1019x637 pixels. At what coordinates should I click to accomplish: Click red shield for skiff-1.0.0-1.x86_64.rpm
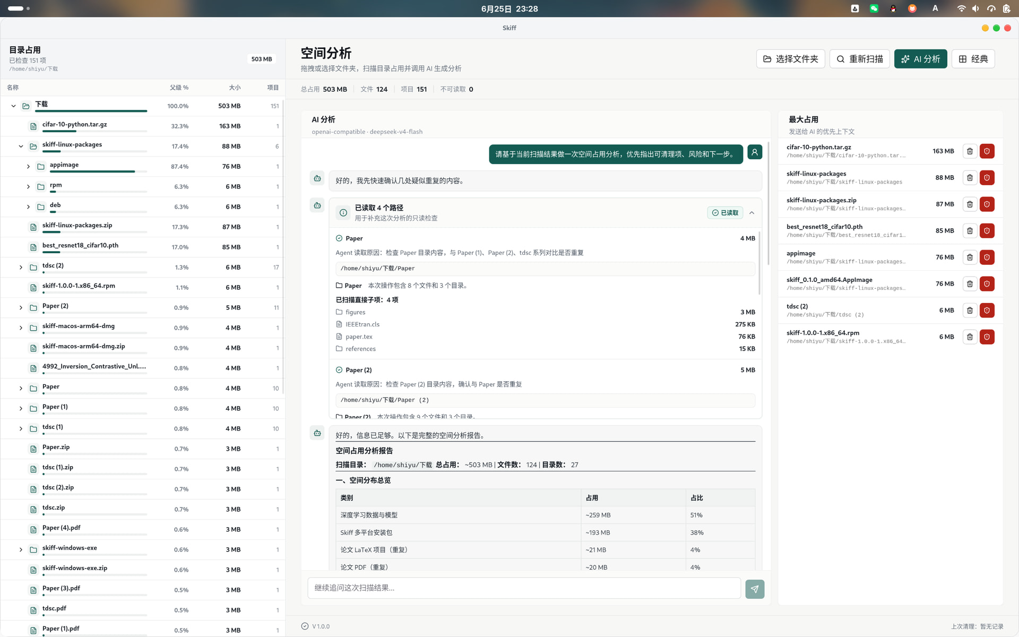987,337
